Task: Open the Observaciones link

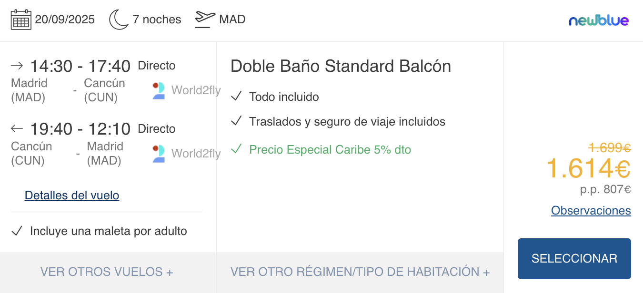Action: coord(591,211)
